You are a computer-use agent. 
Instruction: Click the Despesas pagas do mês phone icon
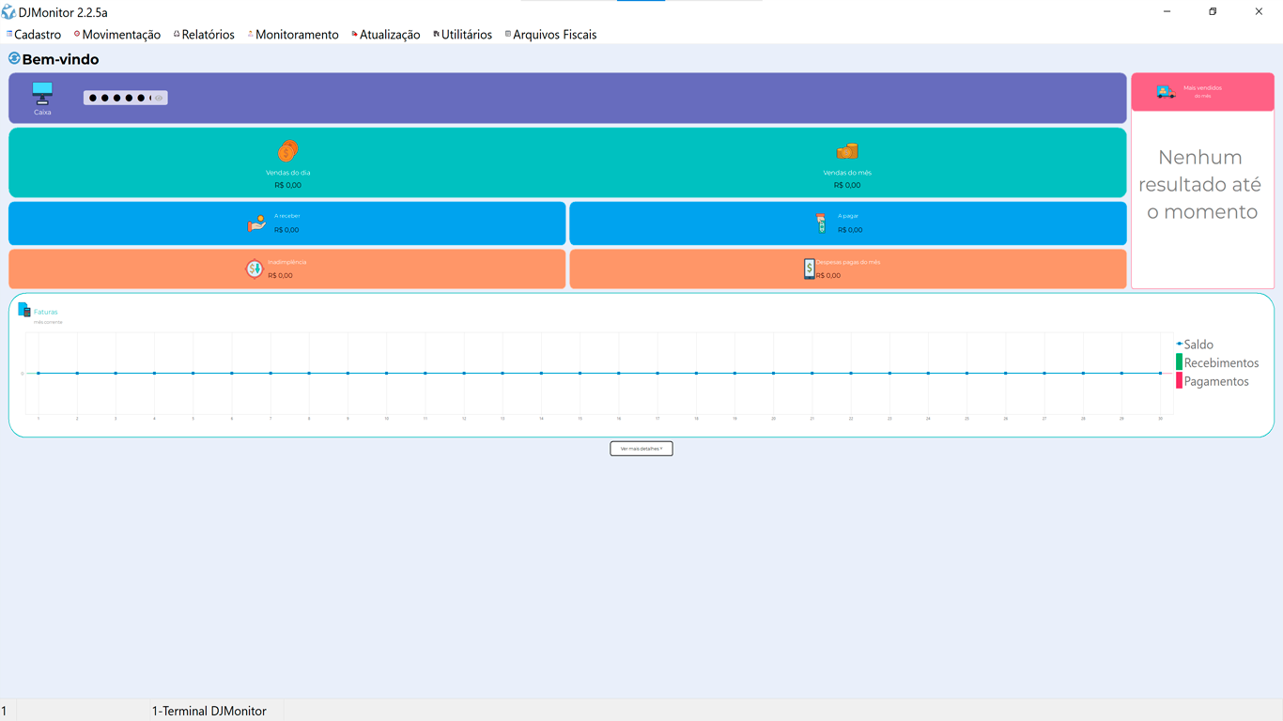click(809, 269)
